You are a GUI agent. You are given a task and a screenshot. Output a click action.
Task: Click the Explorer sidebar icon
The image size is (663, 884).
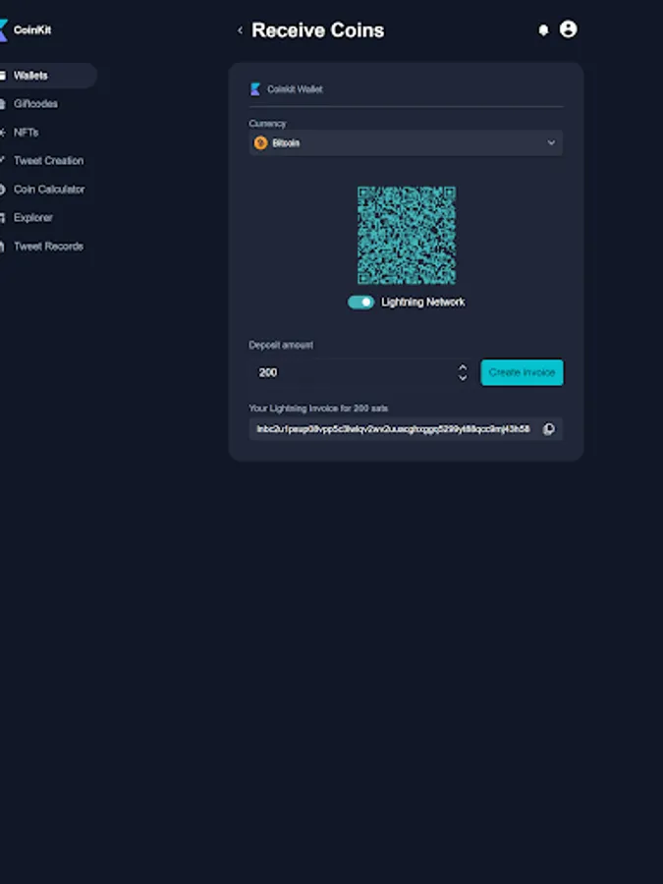[2, 218]
